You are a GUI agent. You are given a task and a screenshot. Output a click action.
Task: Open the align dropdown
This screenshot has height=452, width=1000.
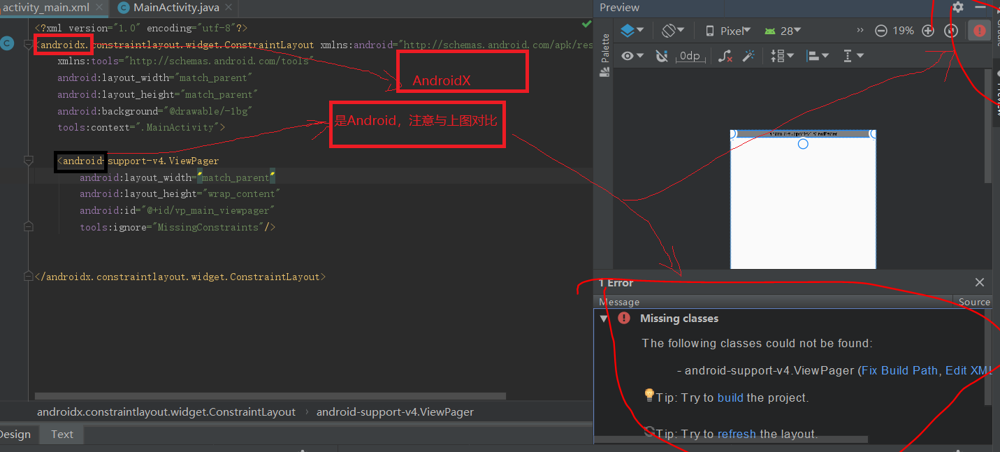(x=817, y=56)
